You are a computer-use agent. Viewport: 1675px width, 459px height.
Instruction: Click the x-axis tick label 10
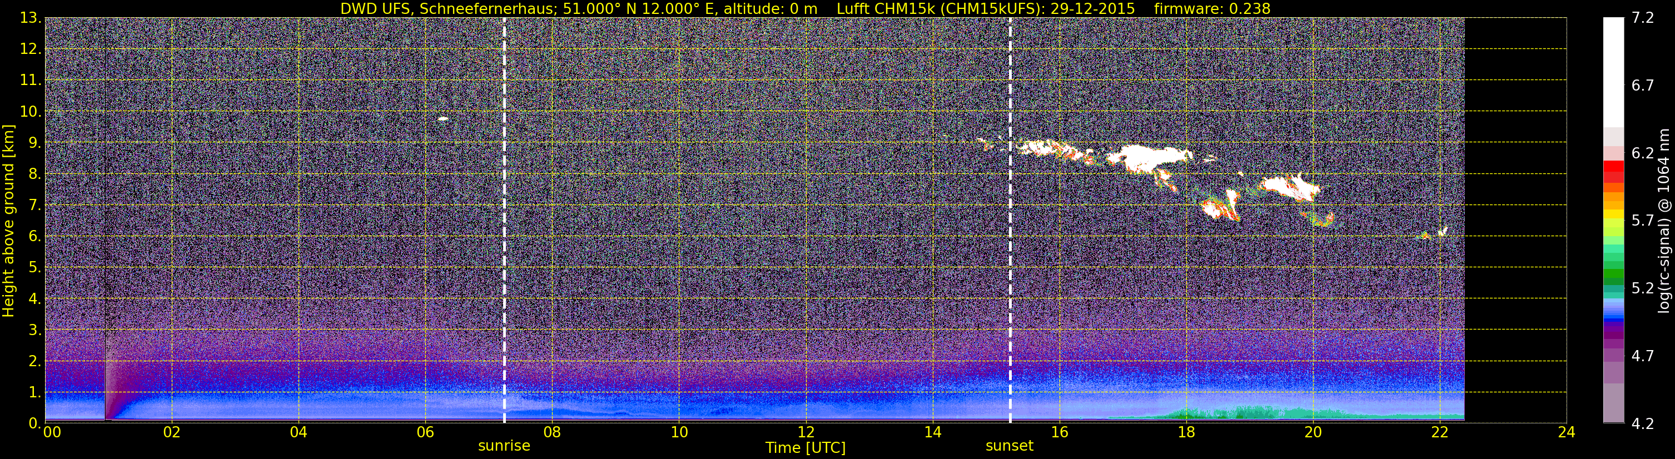[x=679, y=433]
